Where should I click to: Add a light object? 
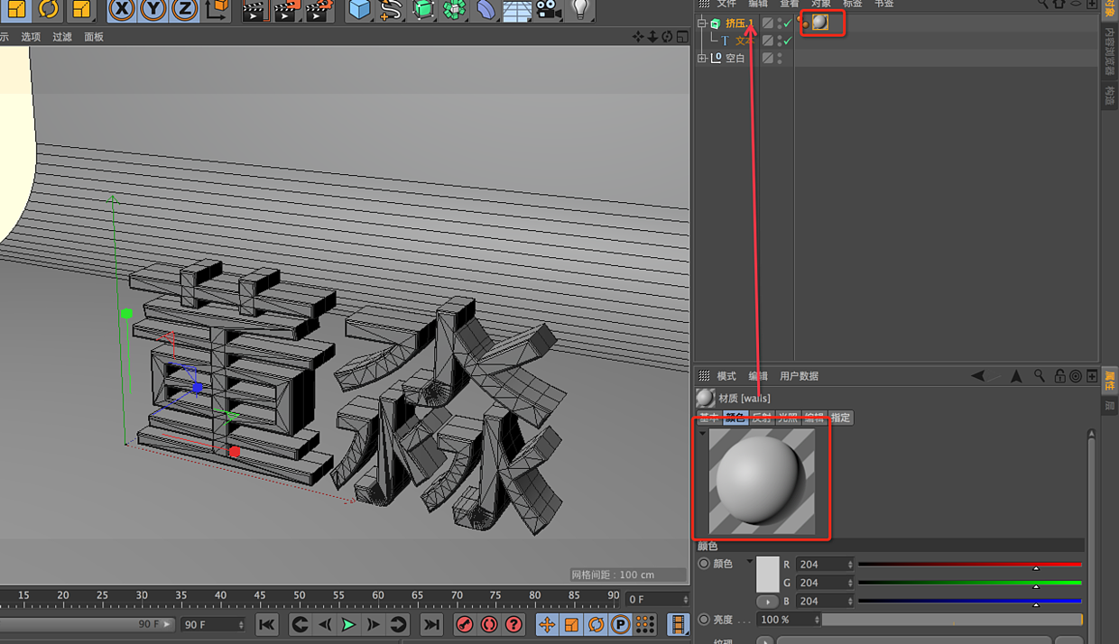click(580, 10)
